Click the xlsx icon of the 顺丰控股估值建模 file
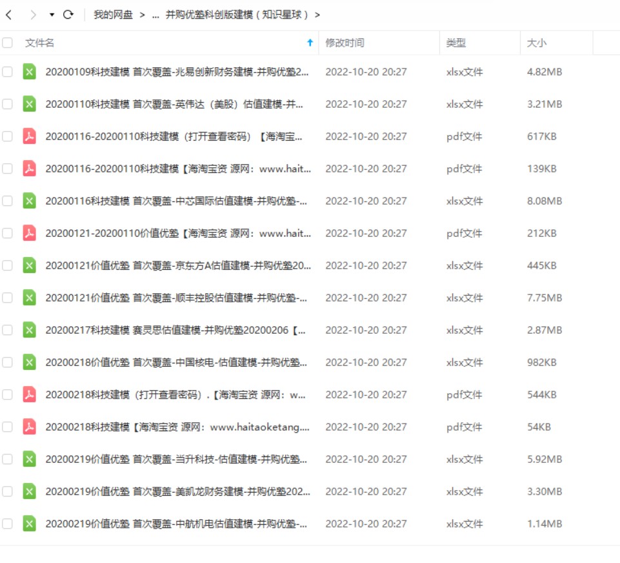Image resolution: width=620 pixels, height=563 pixels. 29,298
